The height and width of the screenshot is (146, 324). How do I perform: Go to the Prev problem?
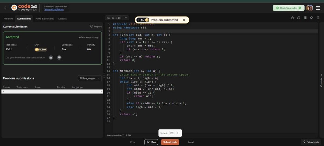[x=133, y=142]
